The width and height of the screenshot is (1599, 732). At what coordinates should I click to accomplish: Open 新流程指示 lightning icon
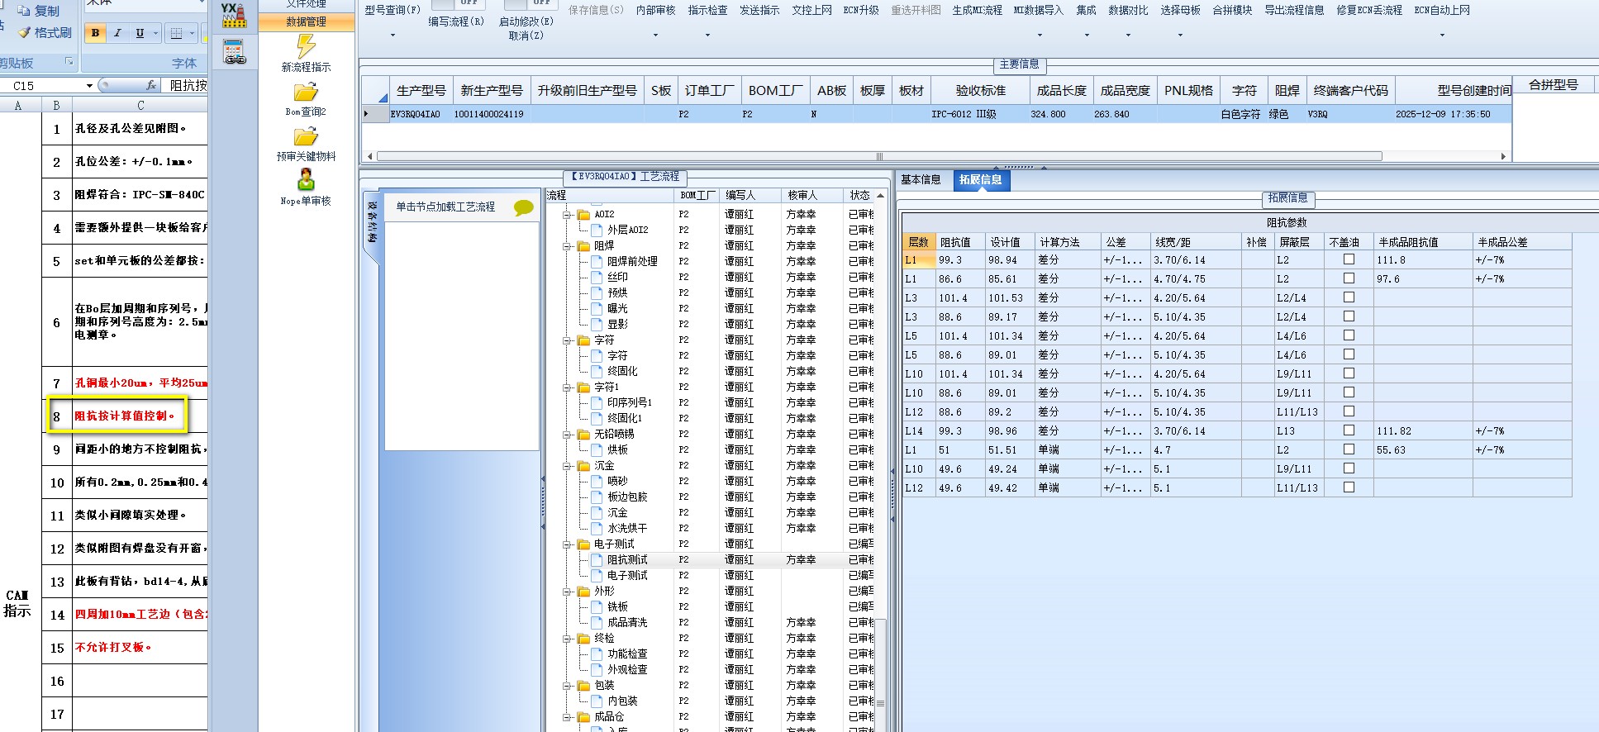point(306,47)
